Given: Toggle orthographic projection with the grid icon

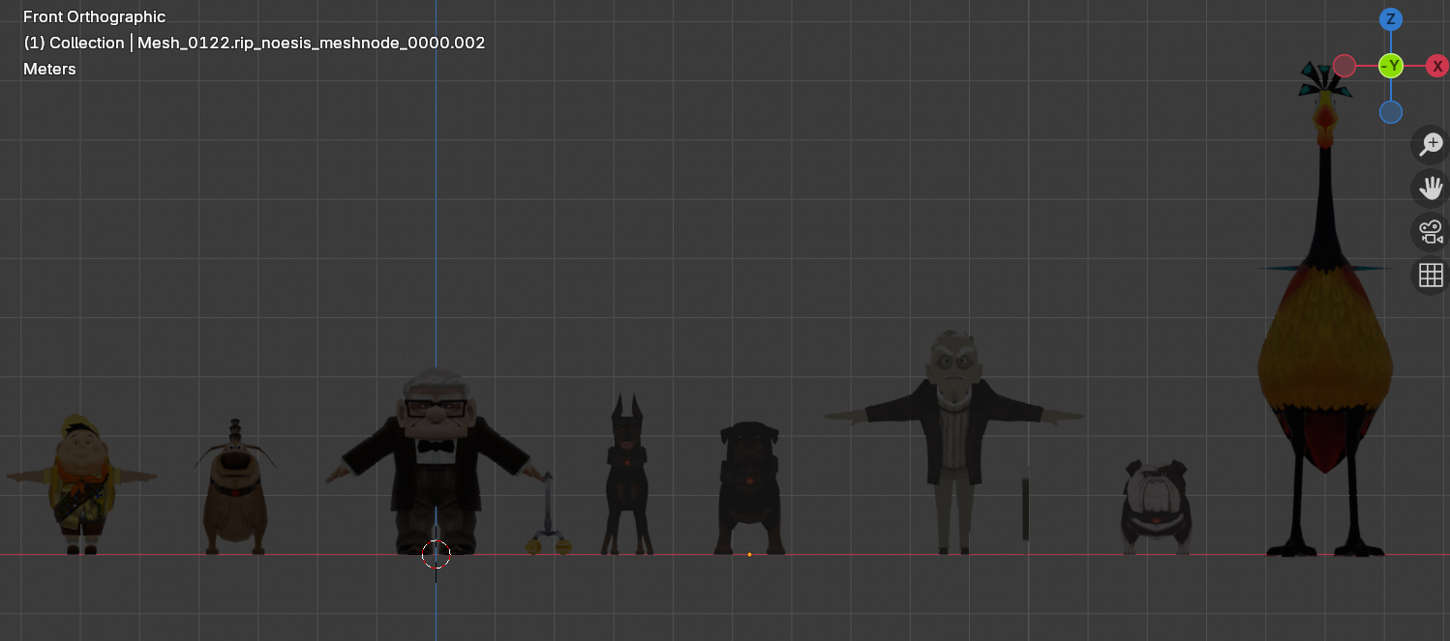Looking at the screenshot, I should (1431, 275).
